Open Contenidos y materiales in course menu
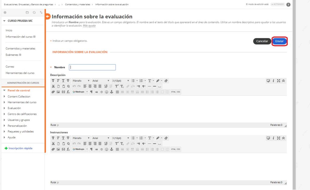This screenshot has height=190, width=310. tap(20, 48)
